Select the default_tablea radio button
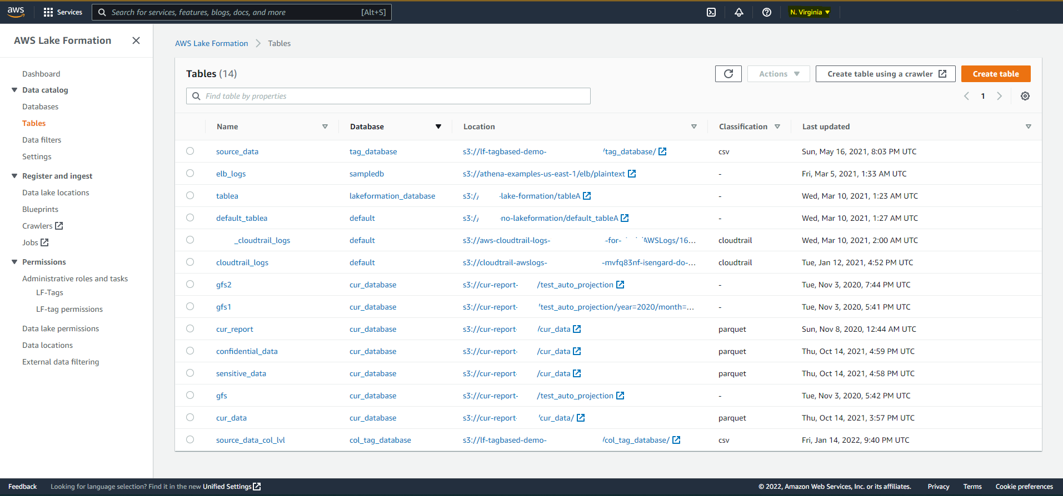This screenshot has height=496, width=1063. pos(190,217)
